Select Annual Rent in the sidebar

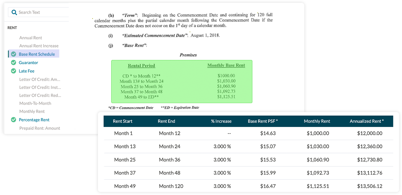pyautogui.click(x=31, y=38)
